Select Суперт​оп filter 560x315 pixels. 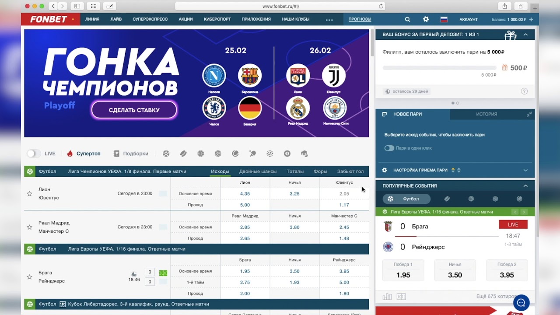click(84, 154)
